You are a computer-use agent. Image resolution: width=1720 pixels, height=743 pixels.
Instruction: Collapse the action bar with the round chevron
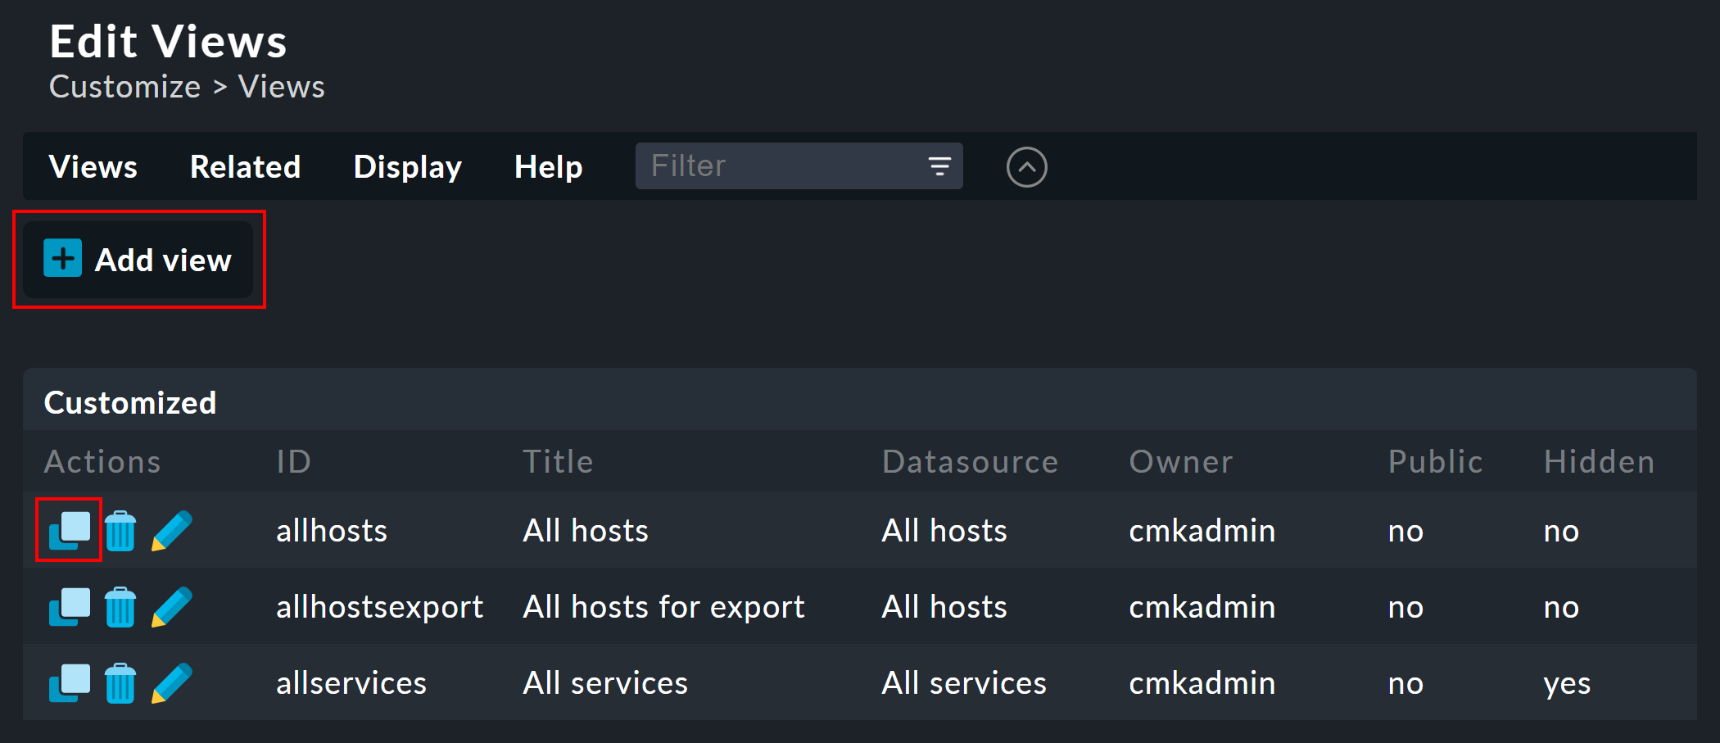(x=1026, y=167)
